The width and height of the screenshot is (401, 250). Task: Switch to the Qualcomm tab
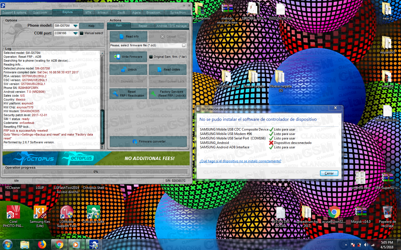40,12
